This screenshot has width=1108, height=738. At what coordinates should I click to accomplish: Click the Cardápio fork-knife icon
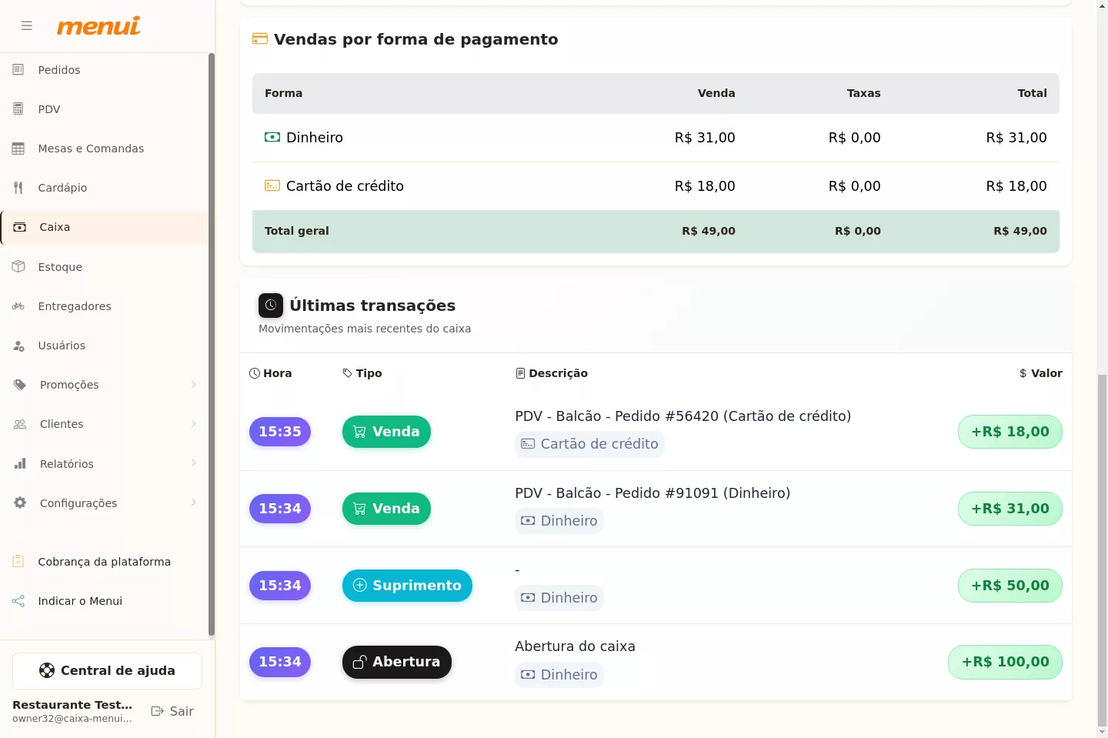point(18,188)
